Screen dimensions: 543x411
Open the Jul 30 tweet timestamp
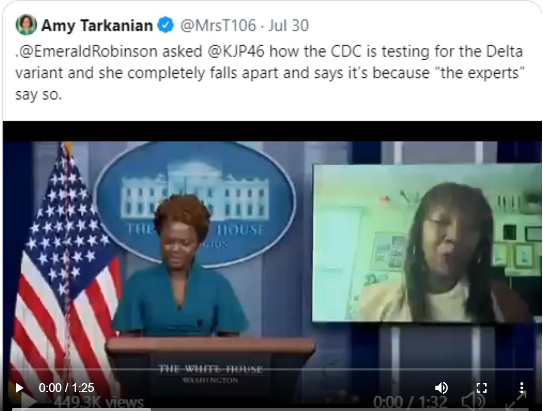pos(288,26)
